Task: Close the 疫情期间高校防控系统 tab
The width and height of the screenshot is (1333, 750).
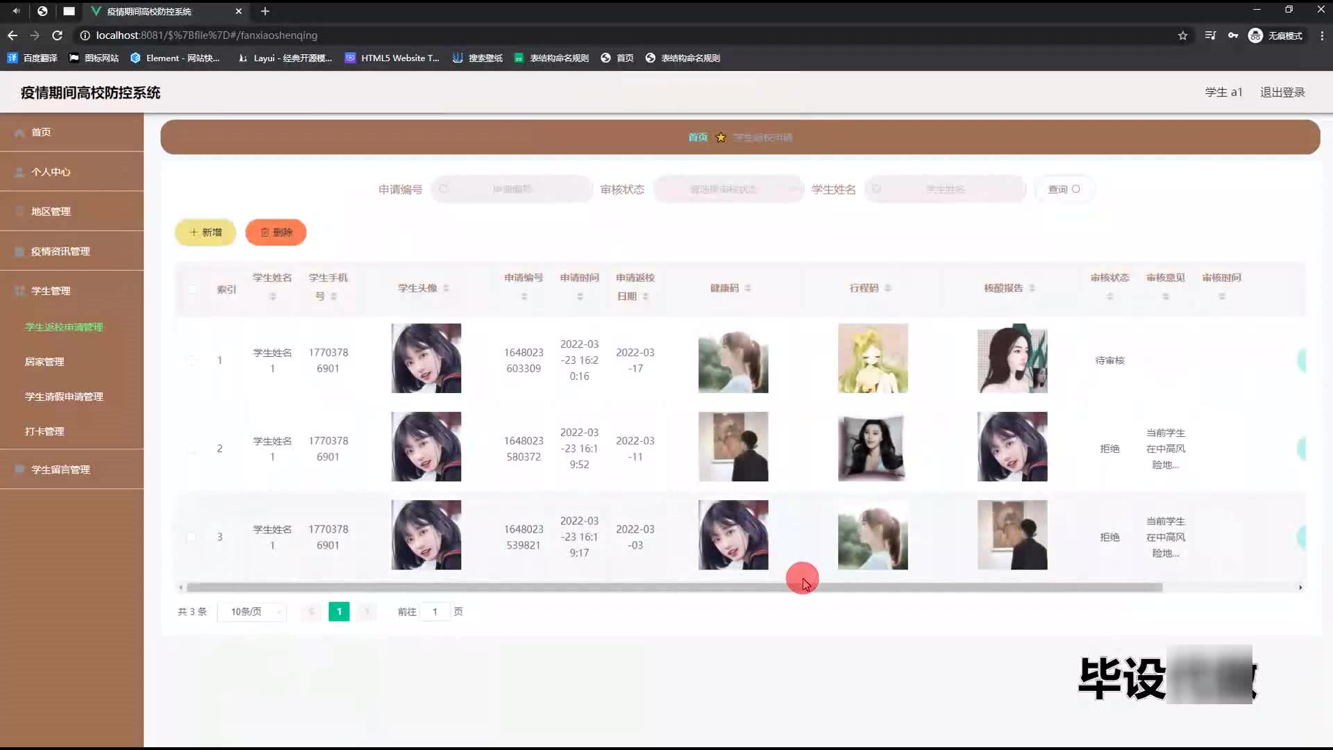Action: tap(238, 11)
